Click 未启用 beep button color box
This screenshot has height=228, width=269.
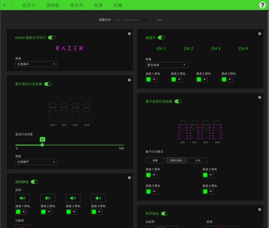161,226
